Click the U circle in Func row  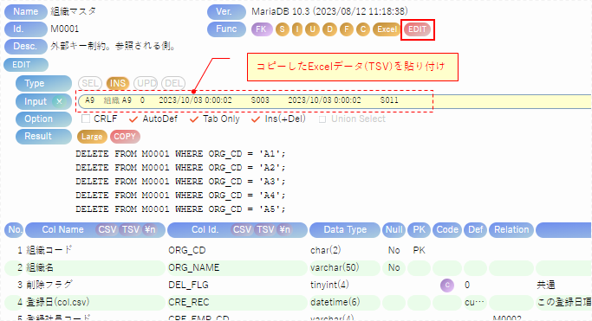coord(312,29)
